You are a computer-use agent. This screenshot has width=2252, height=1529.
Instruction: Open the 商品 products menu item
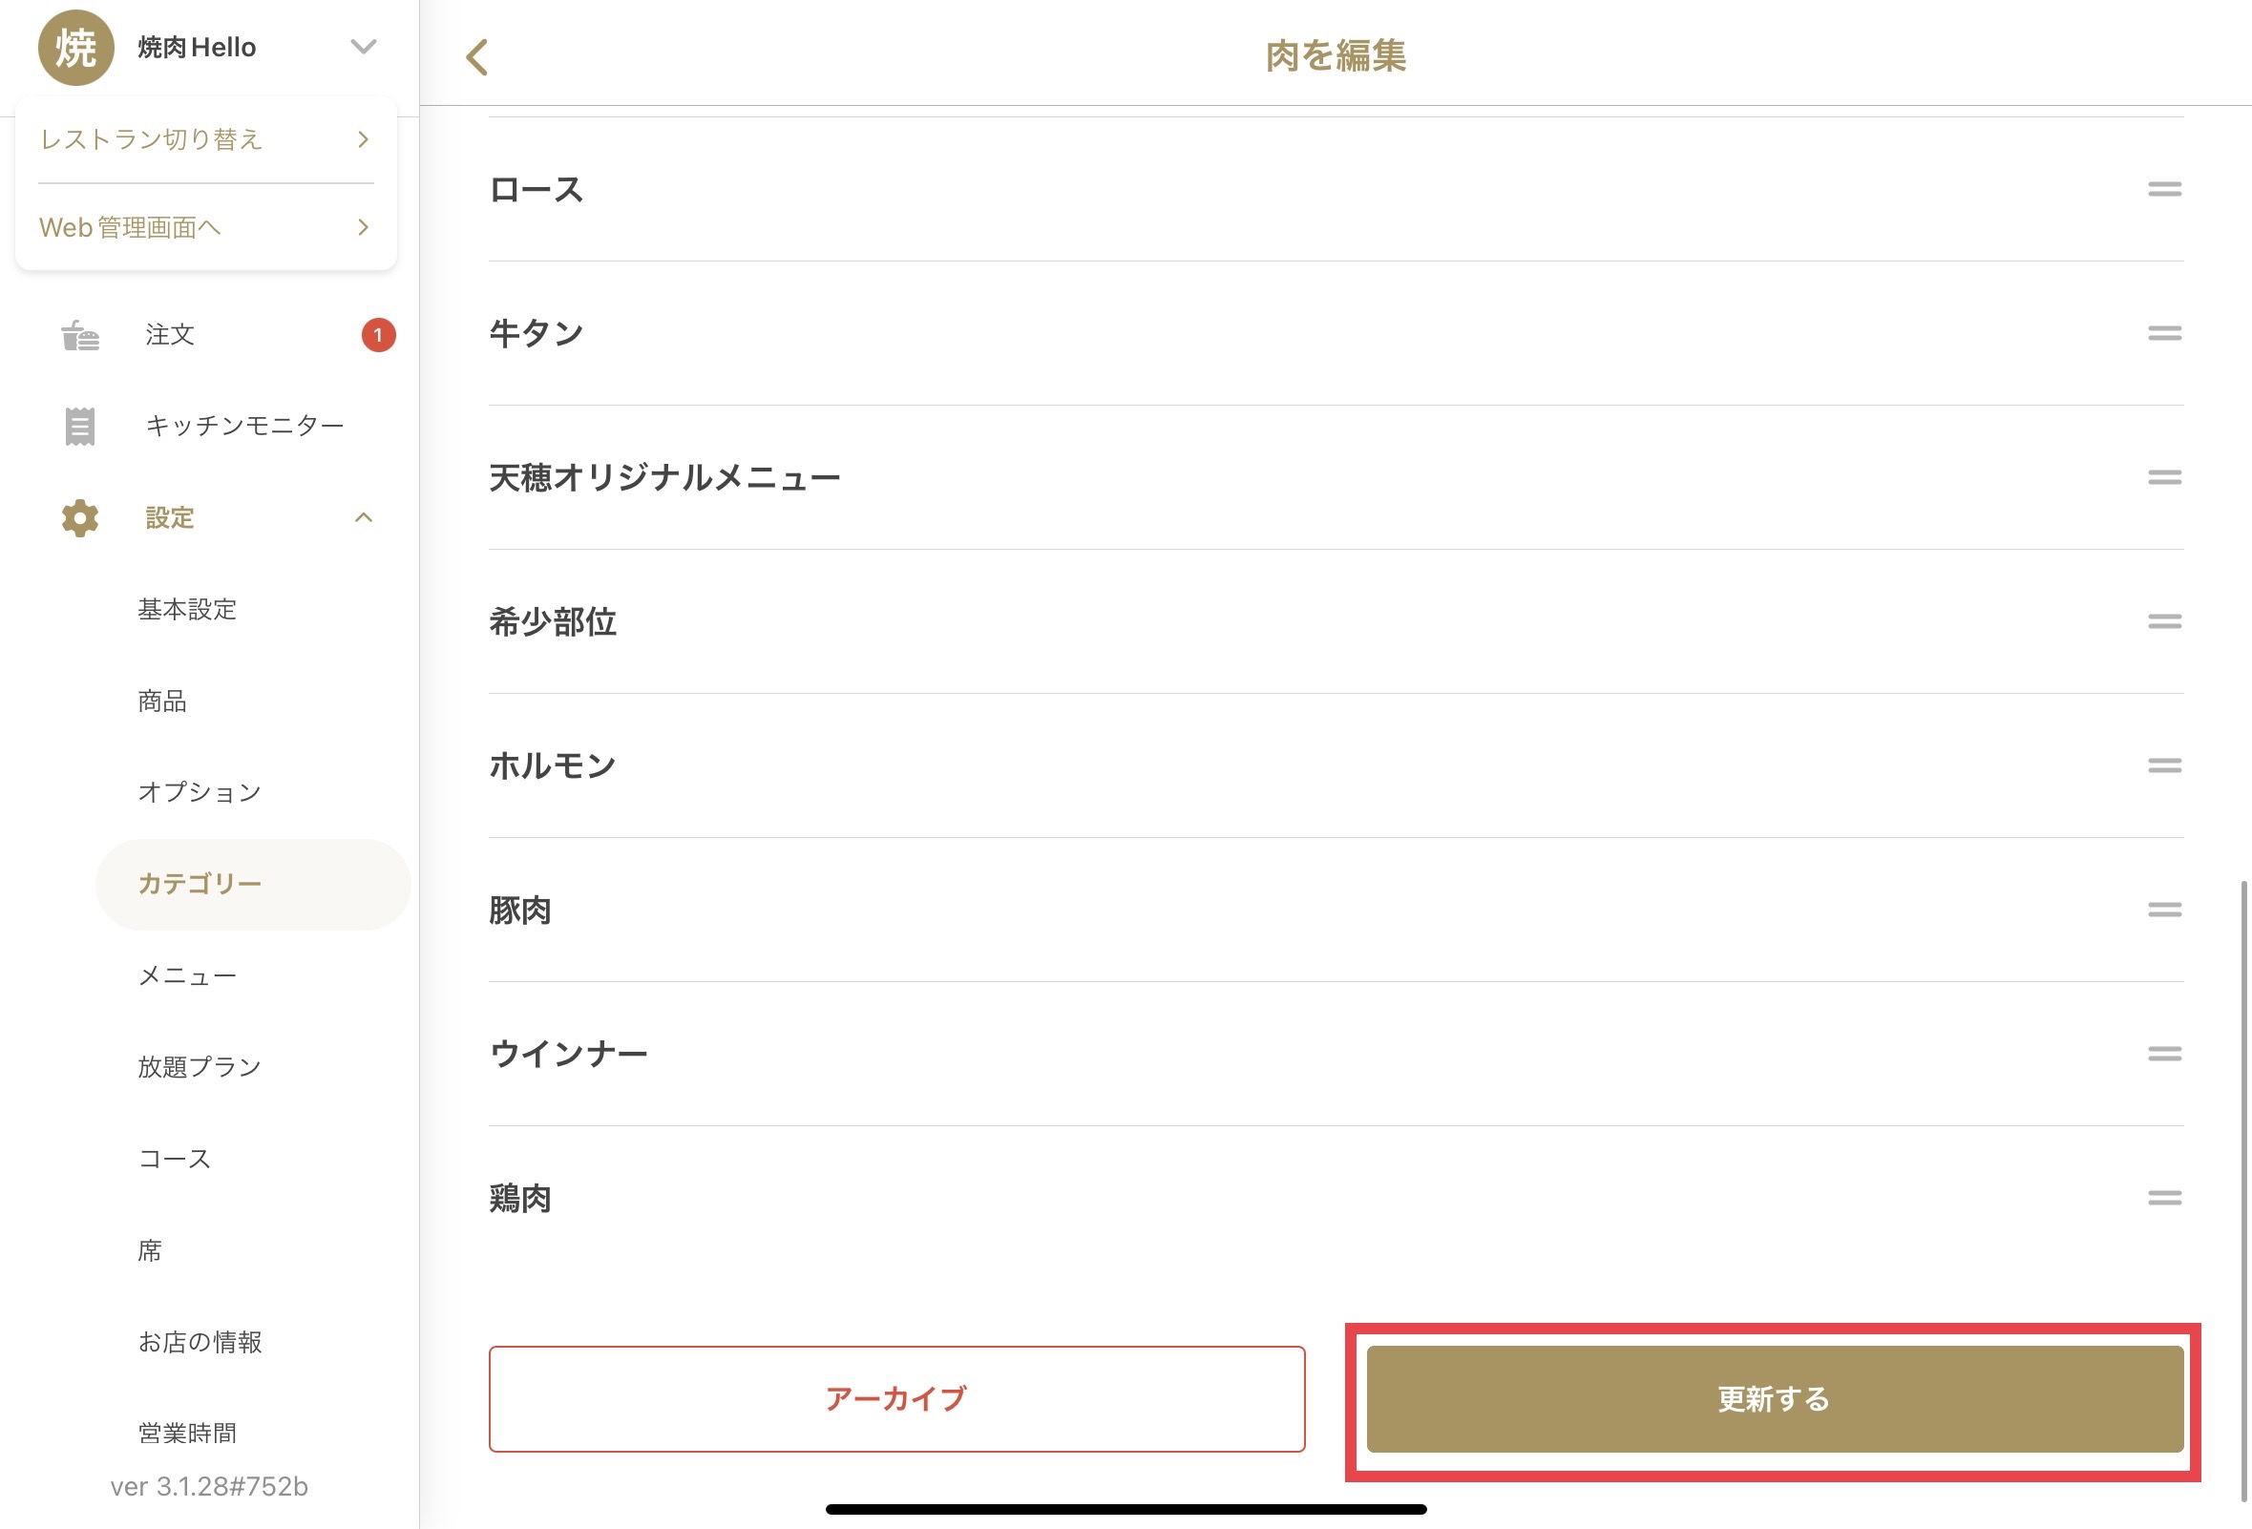click(162, 701)
